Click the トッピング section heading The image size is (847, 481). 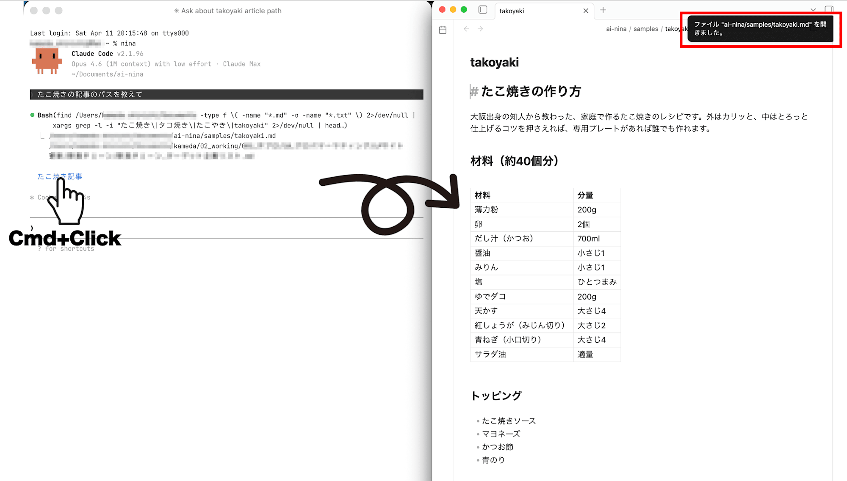(496, 396)
